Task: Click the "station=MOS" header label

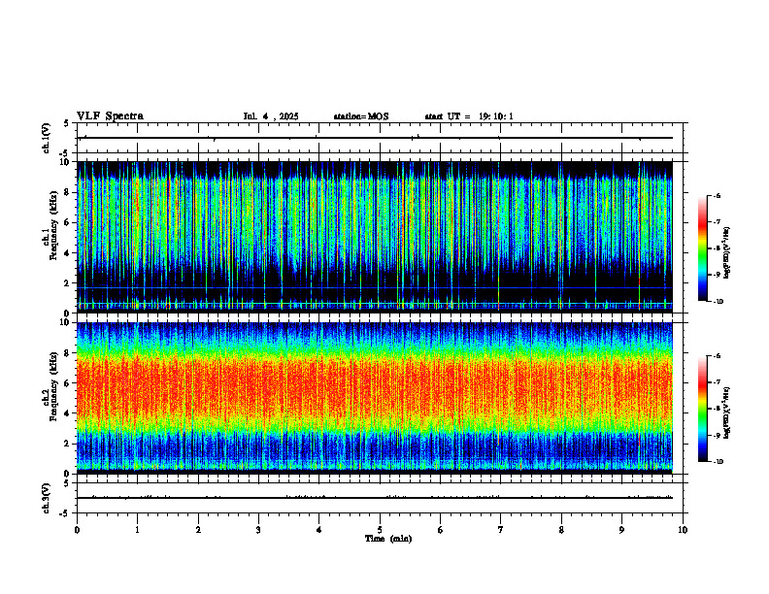Action: (x=361, y=116)
